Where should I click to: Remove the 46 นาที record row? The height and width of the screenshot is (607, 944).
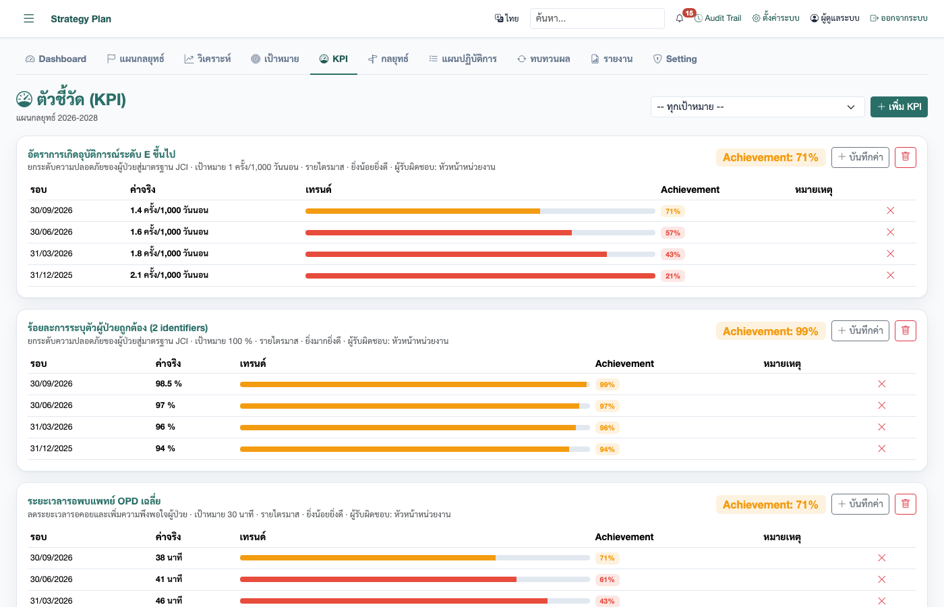tap(881, 600)
